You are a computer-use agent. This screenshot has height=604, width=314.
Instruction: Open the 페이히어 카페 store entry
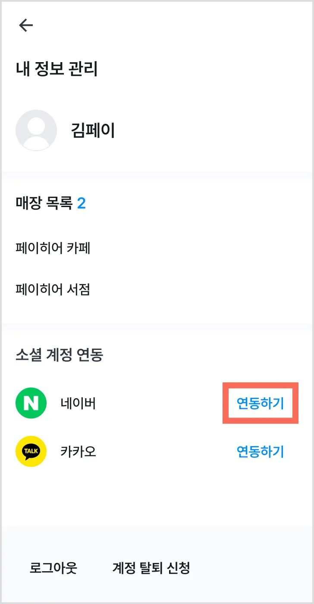tap(53, 248)
